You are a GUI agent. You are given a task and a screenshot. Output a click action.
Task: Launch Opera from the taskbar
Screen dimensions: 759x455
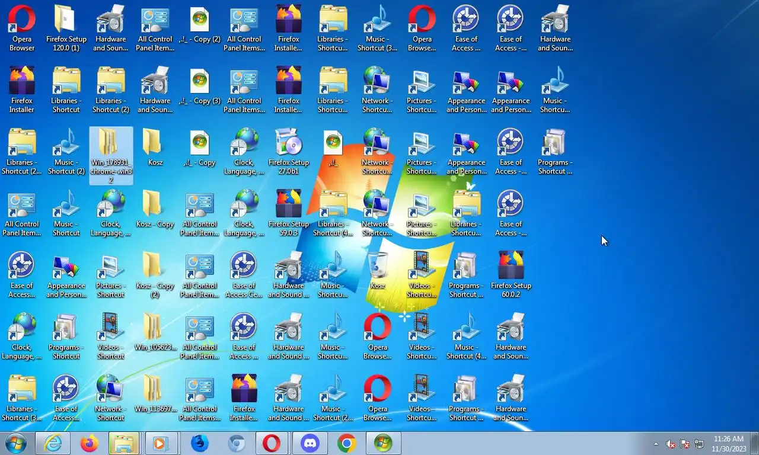(x=272, y=443)
